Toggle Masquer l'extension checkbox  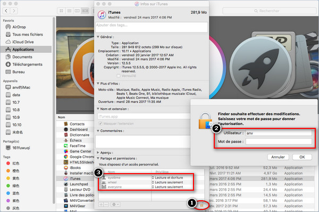[x=100, y=124]
